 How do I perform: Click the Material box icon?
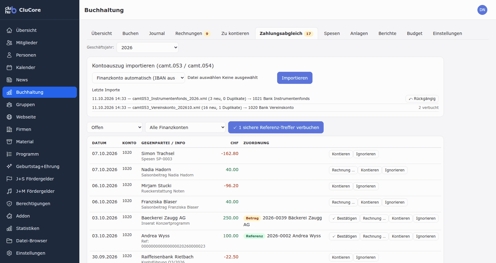coord(9,142)
